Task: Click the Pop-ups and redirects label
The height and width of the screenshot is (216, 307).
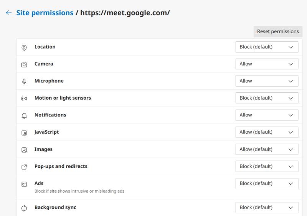Action: pos(61,166)
